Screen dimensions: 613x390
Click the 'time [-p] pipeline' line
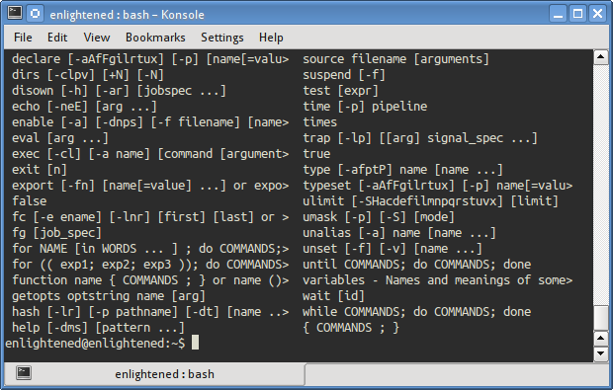pos(365,107)
